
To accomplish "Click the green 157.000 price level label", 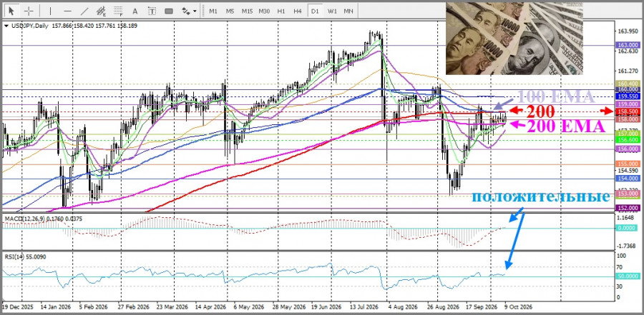I will [628, 134].
